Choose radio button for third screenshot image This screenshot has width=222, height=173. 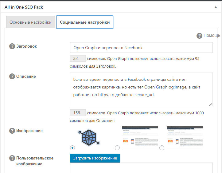[x=162, y=148]
